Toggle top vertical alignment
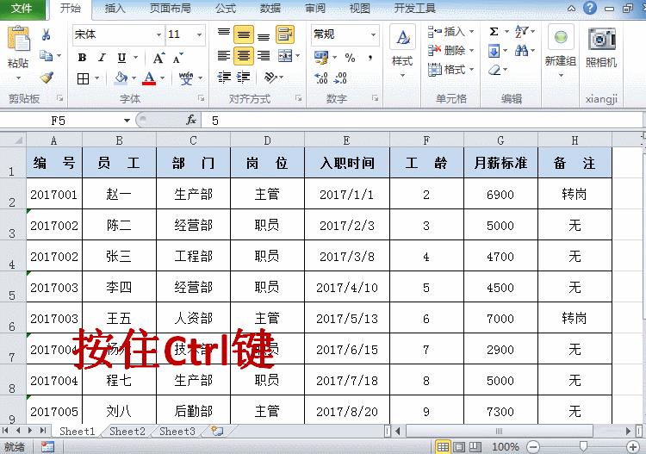Image resolution: width=646 pixels, height=454 pixels. pos(224,34)
